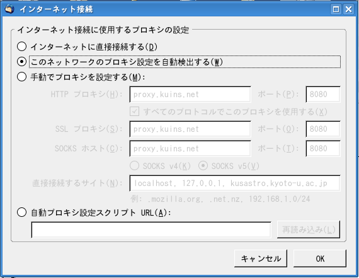Select the SOCKS v5 radio button
The width and height of the screenshot is (359, 278).
click(203, 166)
